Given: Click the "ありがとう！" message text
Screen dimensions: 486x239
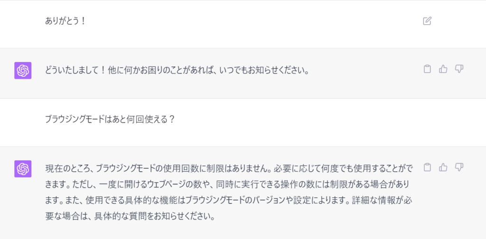Looking at the screenshot, I should (65, 21).
